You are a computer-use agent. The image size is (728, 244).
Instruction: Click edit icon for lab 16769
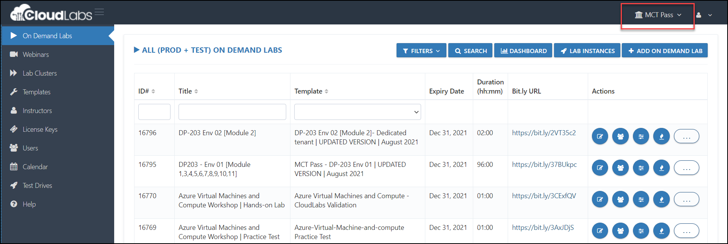(600, 231)
